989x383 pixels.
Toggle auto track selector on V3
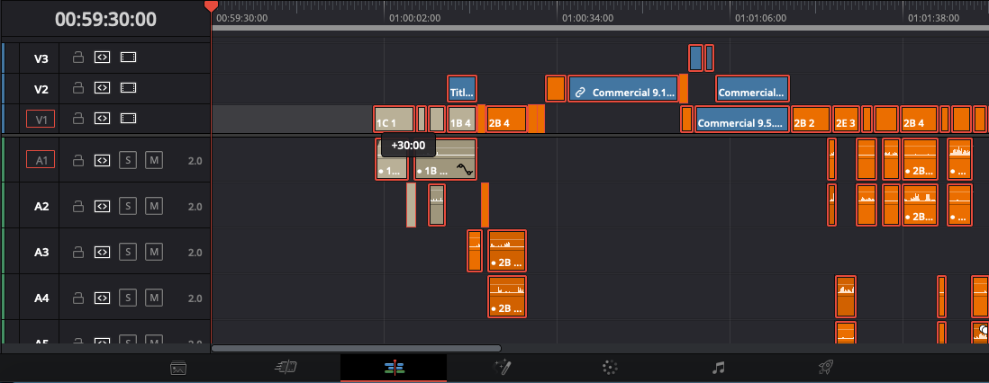click(102, 58)
